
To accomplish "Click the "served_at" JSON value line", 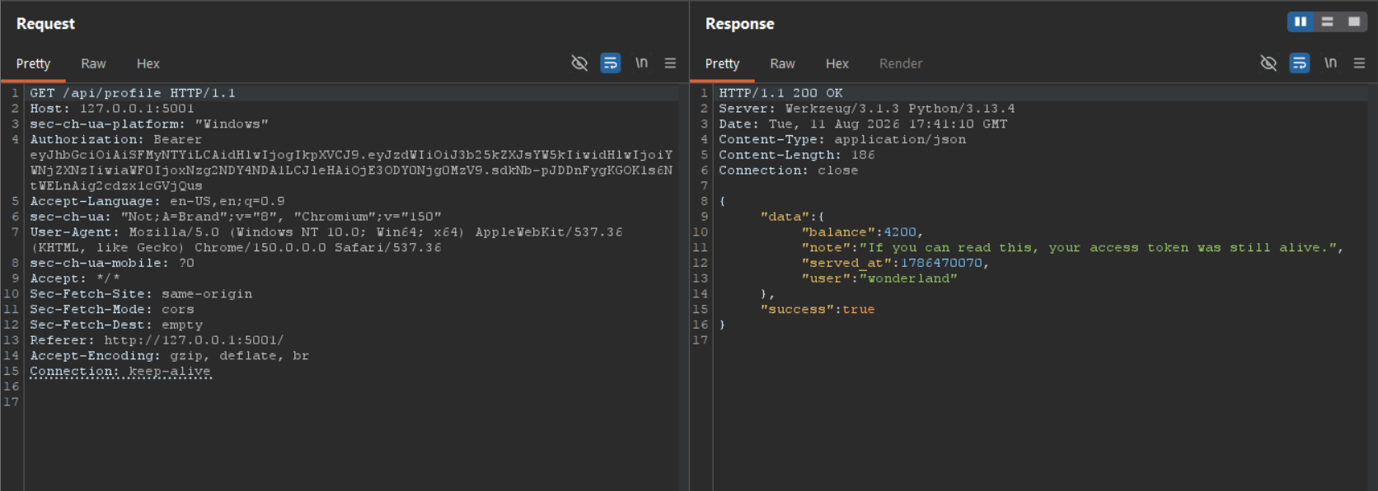I will coord(895,264).
